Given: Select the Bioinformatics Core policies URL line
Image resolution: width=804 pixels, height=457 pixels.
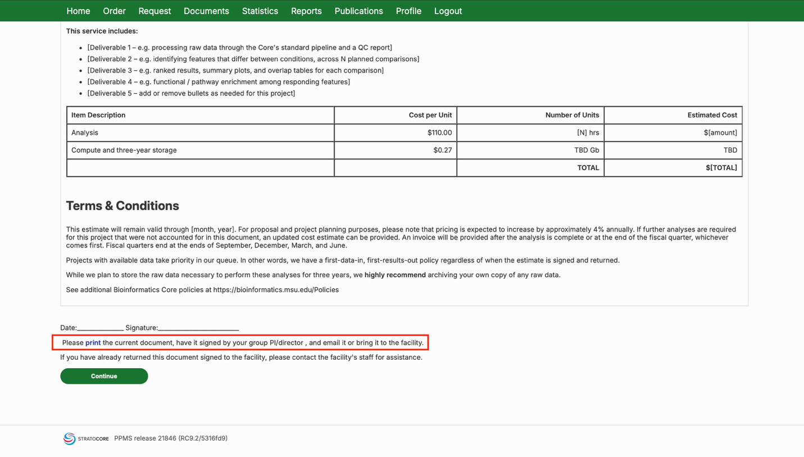Looking at the screenshot, I should coord(202,290).
